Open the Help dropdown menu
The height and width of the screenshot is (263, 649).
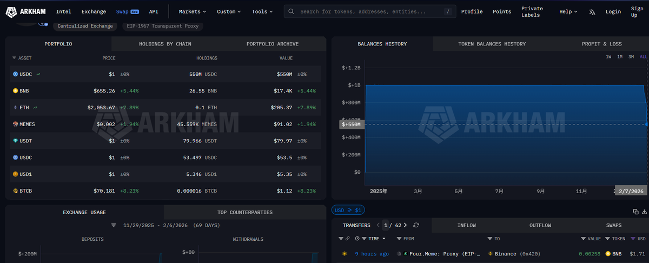tap(568, 11)
